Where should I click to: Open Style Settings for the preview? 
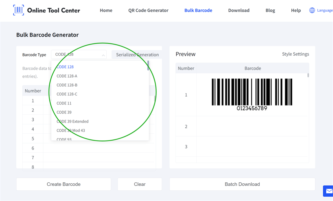click(295, 54)
